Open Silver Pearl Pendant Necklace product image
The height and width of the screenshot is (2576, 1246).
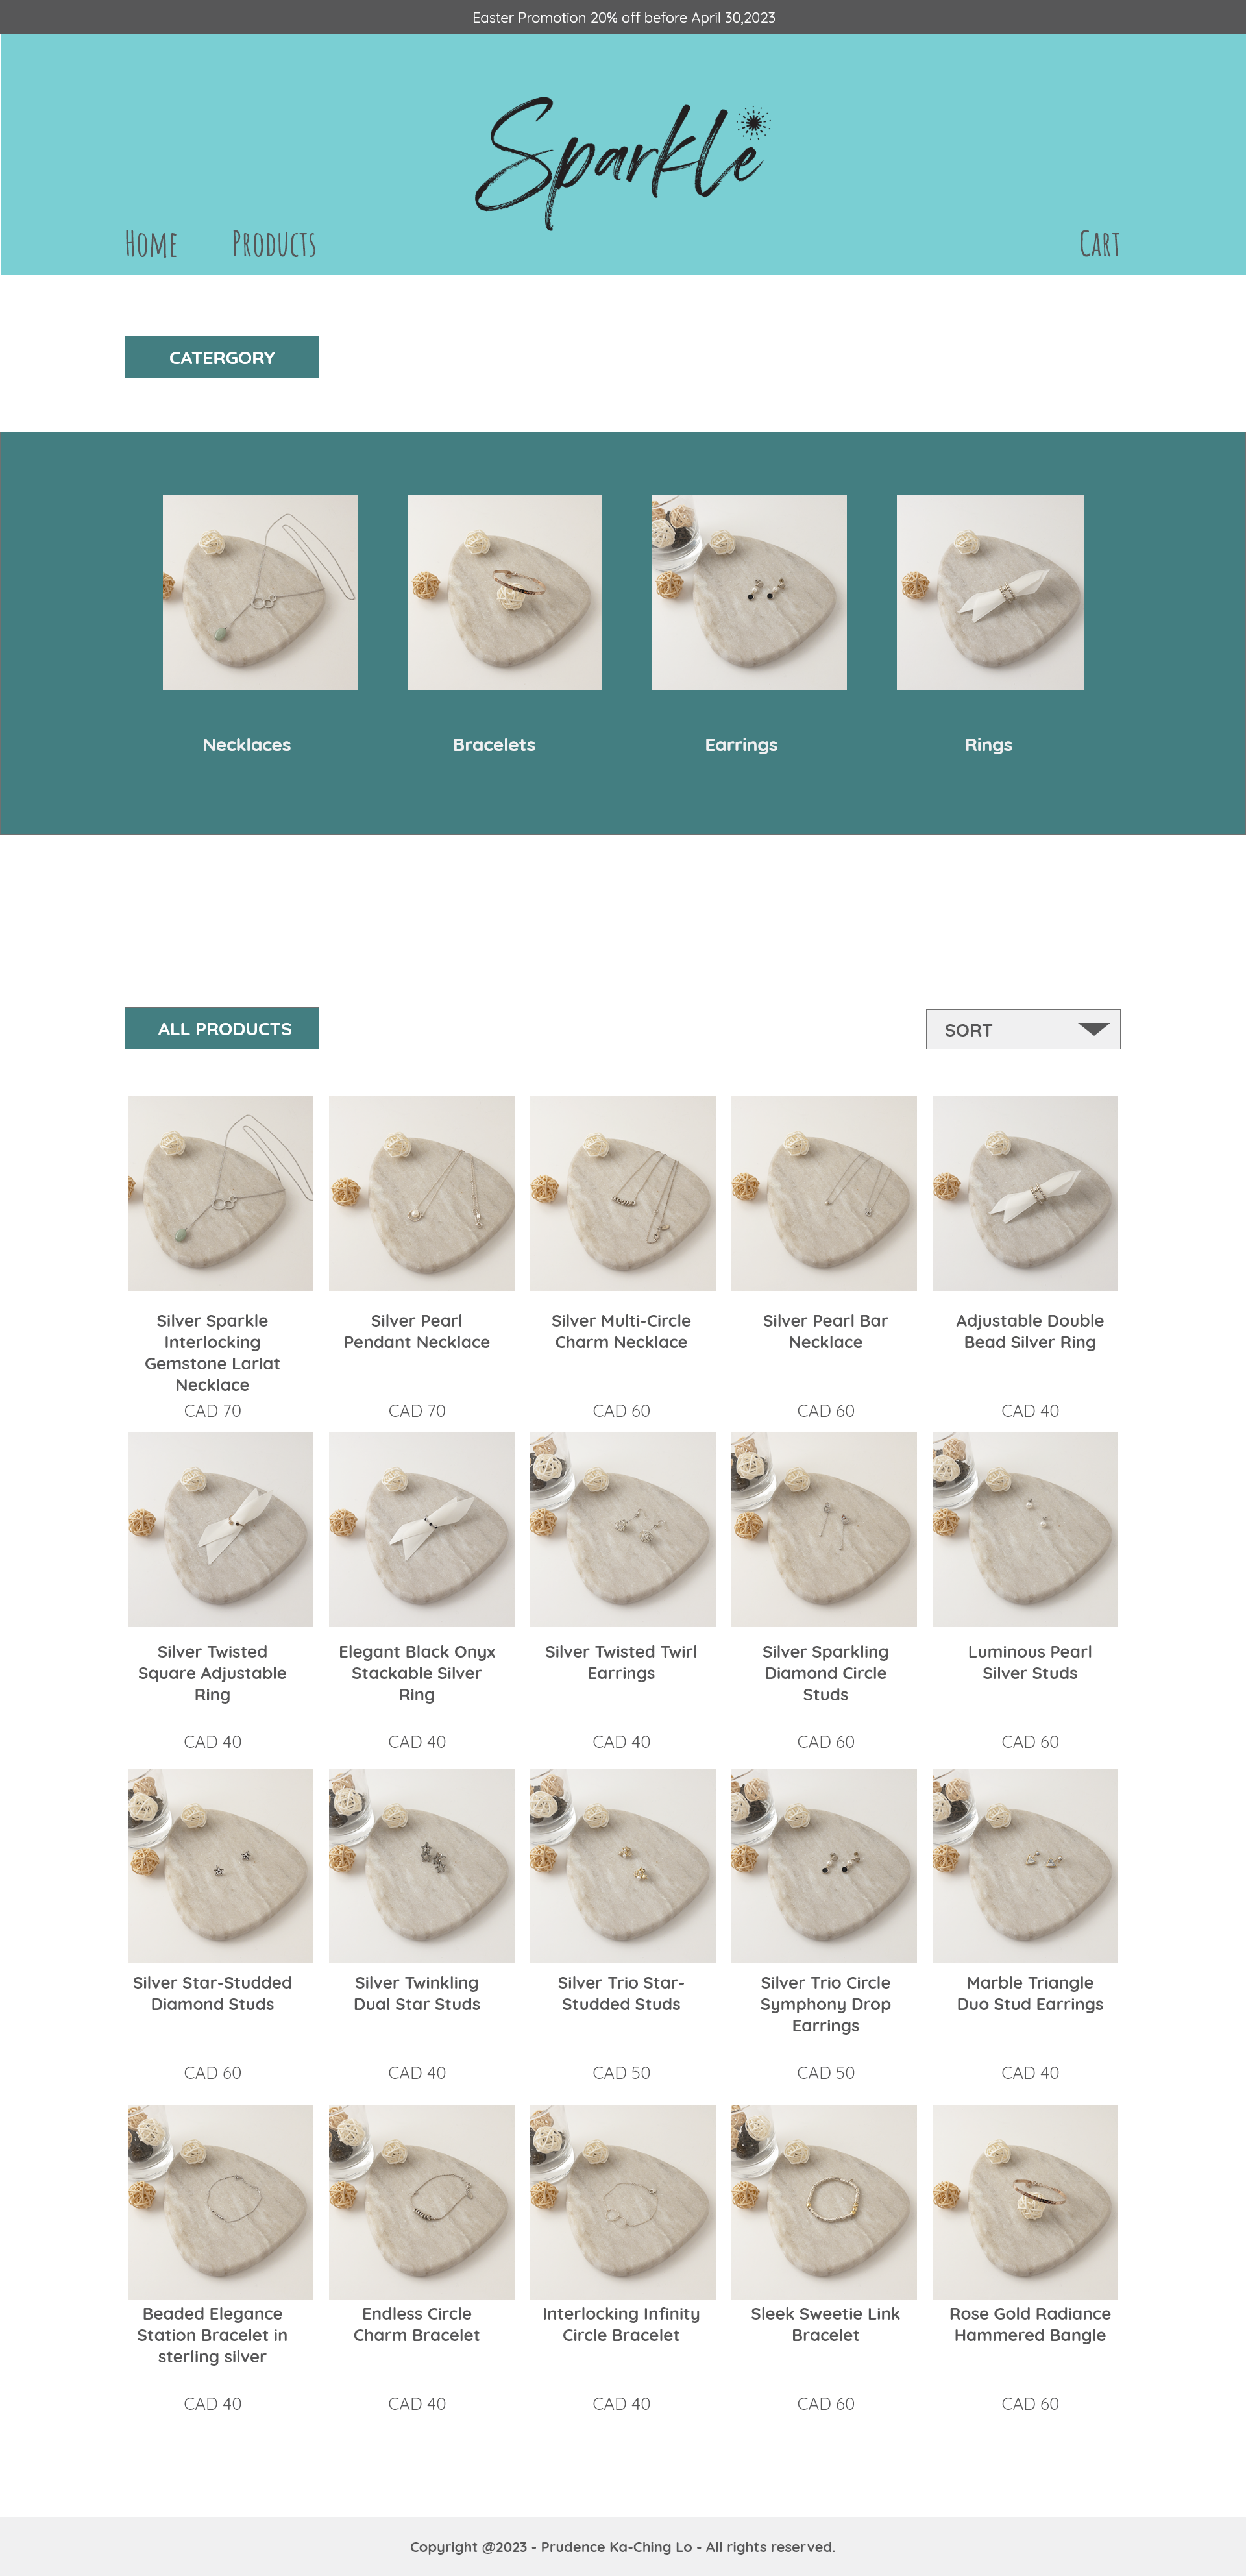(x=422, y=1193)
